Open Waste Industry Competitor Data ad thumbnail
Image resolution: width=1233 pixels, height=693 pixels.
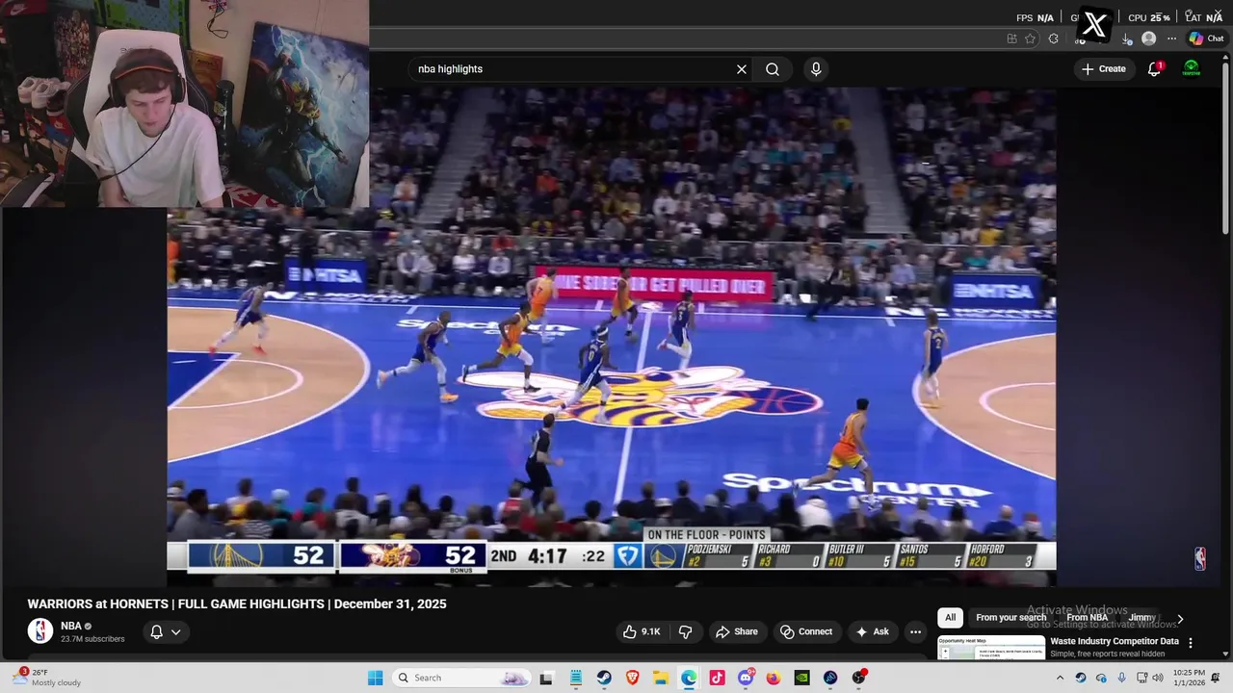[x=991, y=648]
